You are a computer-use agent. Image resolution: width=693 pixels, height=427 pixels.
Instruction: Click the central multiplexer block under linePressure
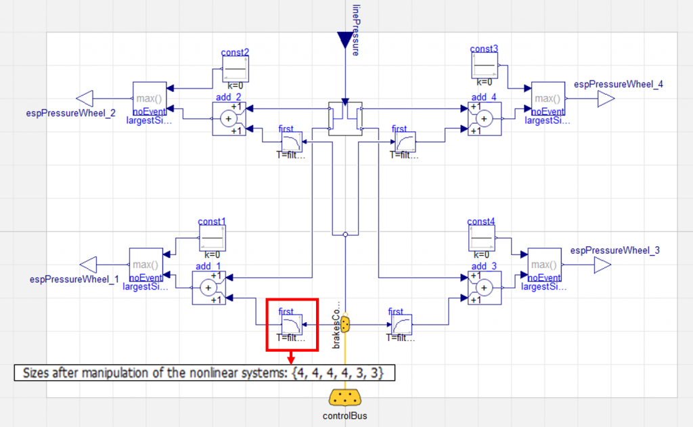tap(345, 119)
